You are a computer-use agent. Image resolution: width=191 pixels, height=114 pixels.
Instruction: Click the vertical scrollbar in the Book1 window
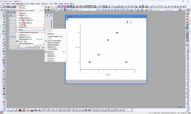(x=51, y=24)
